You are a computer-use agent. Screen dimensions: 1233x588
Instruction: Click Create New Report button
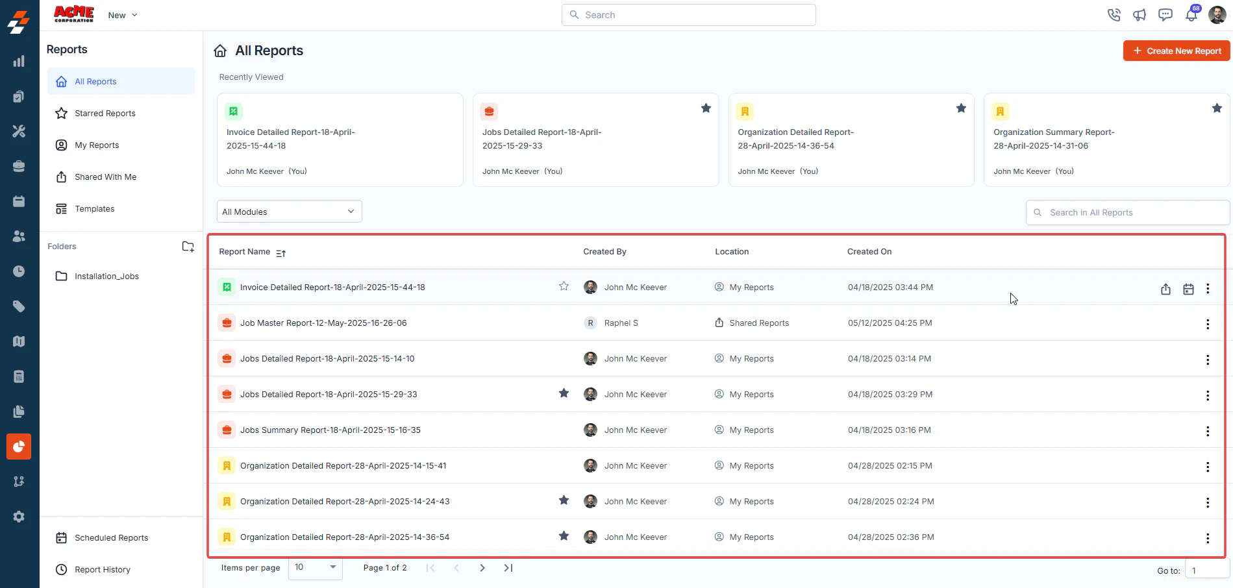point(1177,51)
